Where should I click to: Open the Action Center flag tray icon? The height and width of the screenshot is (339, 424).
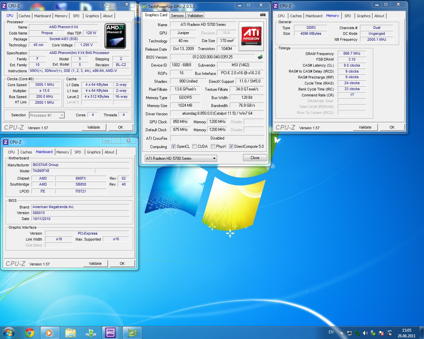[x=381, y=333]
